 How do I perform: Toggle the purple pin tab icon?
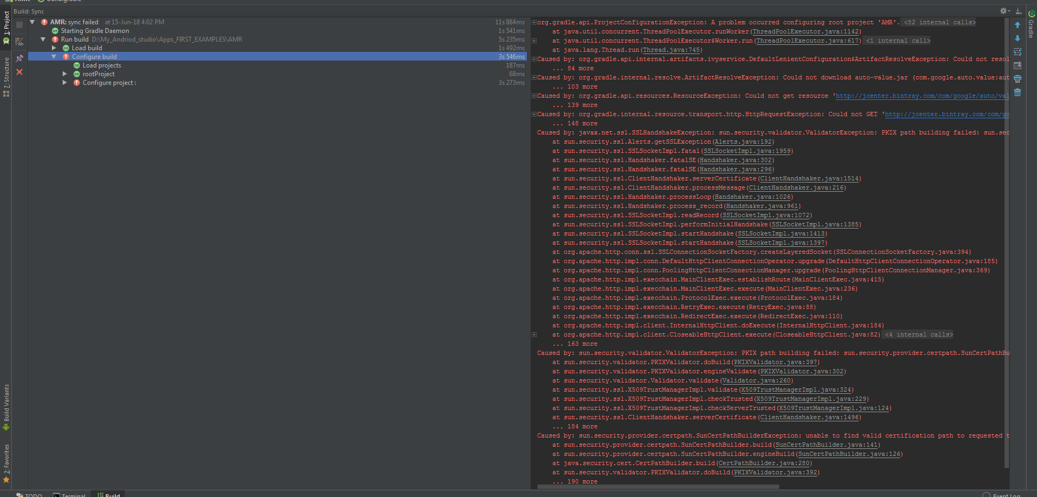coord(19,58)
